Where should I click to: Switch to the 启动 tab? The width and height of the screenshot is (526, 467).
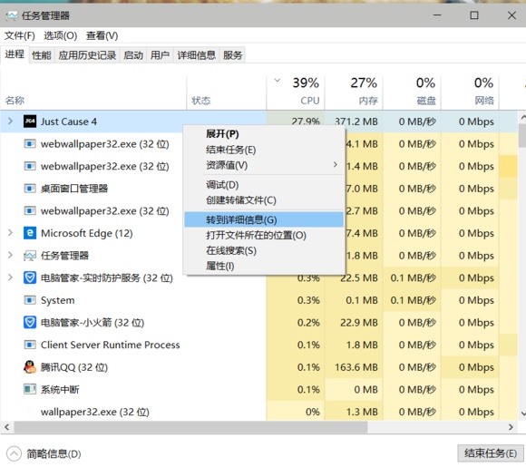(x=133, y=55)
